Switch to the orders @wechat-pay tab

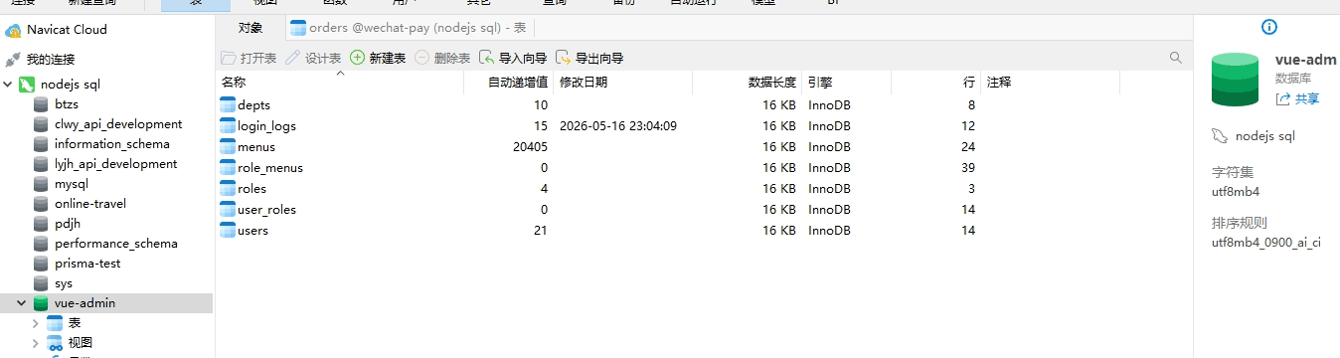pos(409,28)
